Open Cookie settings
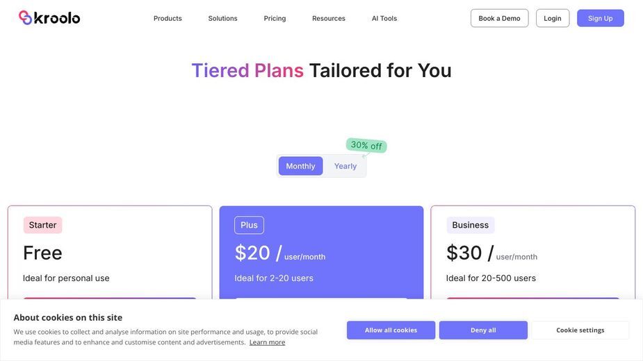 click(580, 330)
